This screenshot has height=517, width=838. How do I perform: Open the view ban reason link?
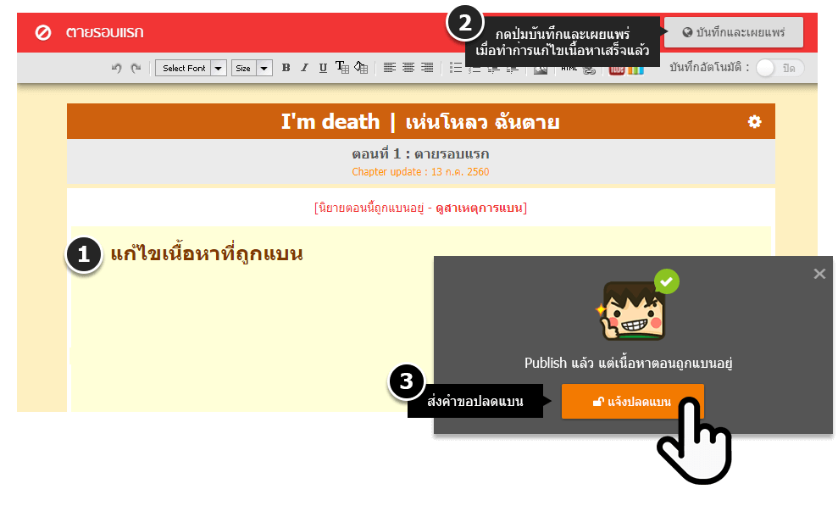(x=479, y=208)
